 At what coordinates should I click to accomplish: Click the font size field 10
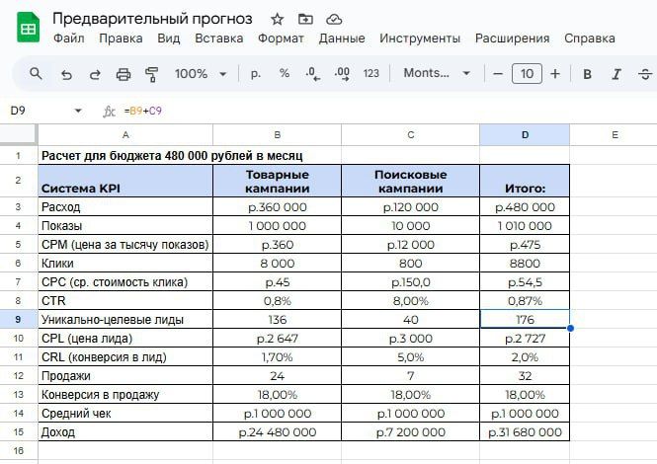click(527, 74)
